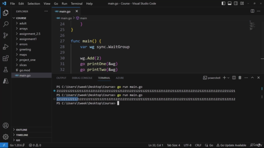Viewport: 264px width, 148px height.
Task: Open the File menu
Action: [x=12, y=4]
